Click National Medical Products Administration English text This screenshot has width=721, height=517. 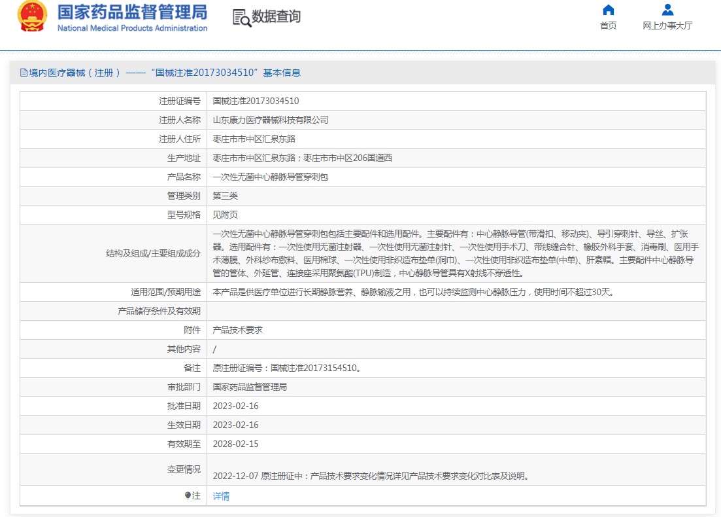pos(132,28)
